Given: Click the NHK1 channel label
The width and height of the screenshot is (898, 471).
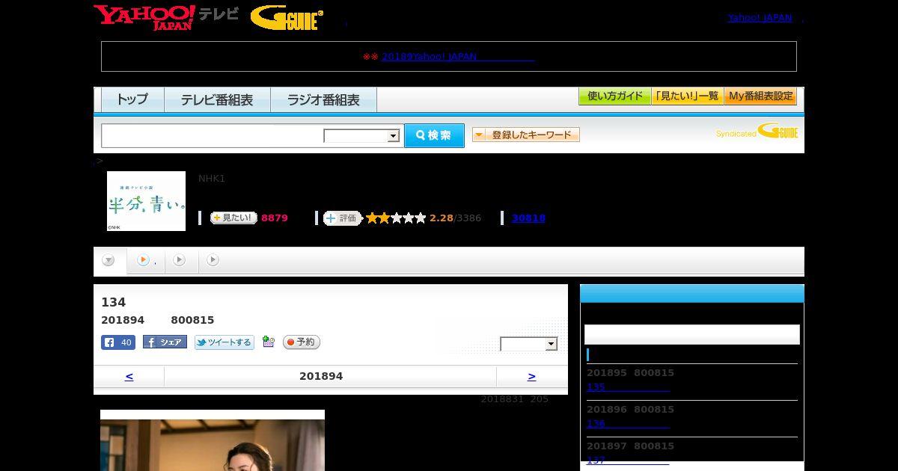Looking at the screenshot, I should tap(212, 178).
